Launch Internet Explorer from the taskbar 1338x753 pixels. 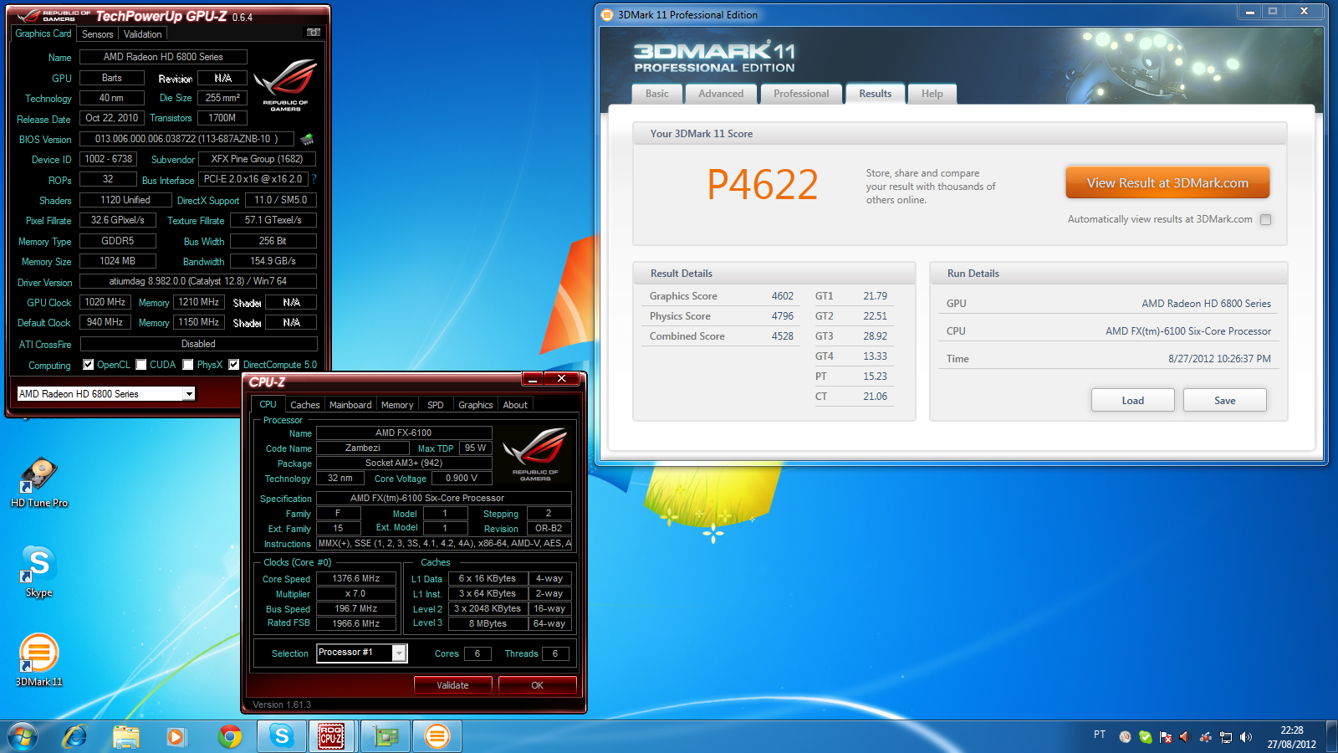click(x=75, y=736)
